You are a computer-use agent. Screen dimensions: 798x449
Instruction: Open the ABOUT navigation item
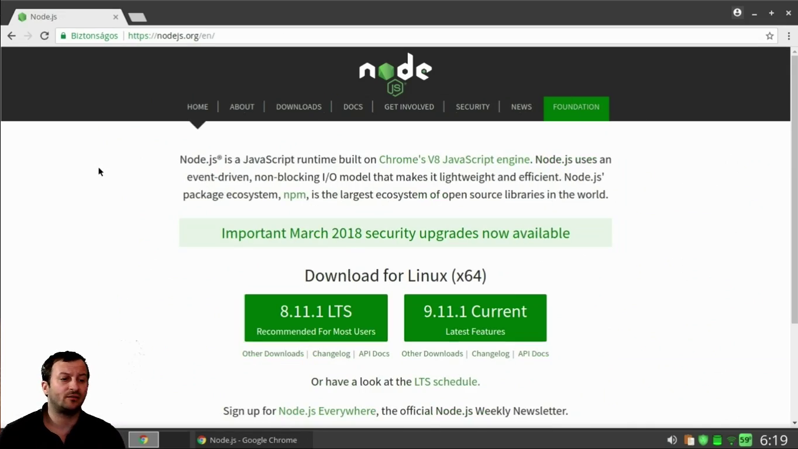click(242, 107)
